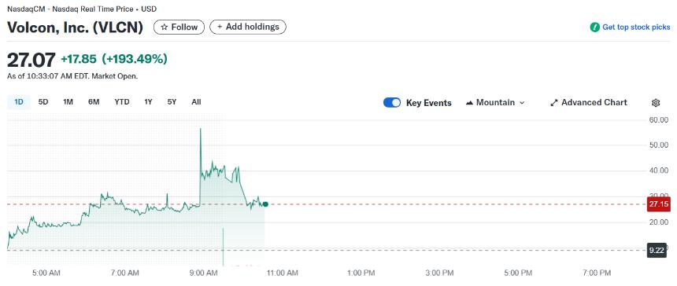The image size is (677, 286).
Task: Open the Mountain chart type dropdown
Action: 495,102
